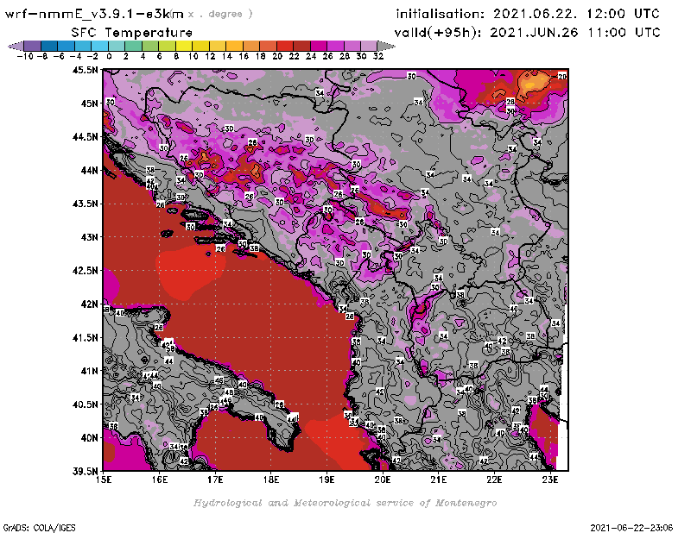Image resolution: width=691 pixels, height=533 pixels.
Task: Click the '45N' latitude label
Action: (89, 103)
